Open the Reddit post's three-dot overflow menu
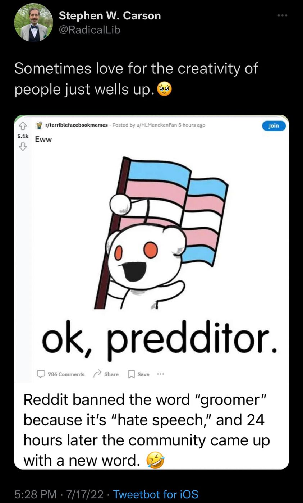This screenshot has width=303, height=503. tap(160, 374)
